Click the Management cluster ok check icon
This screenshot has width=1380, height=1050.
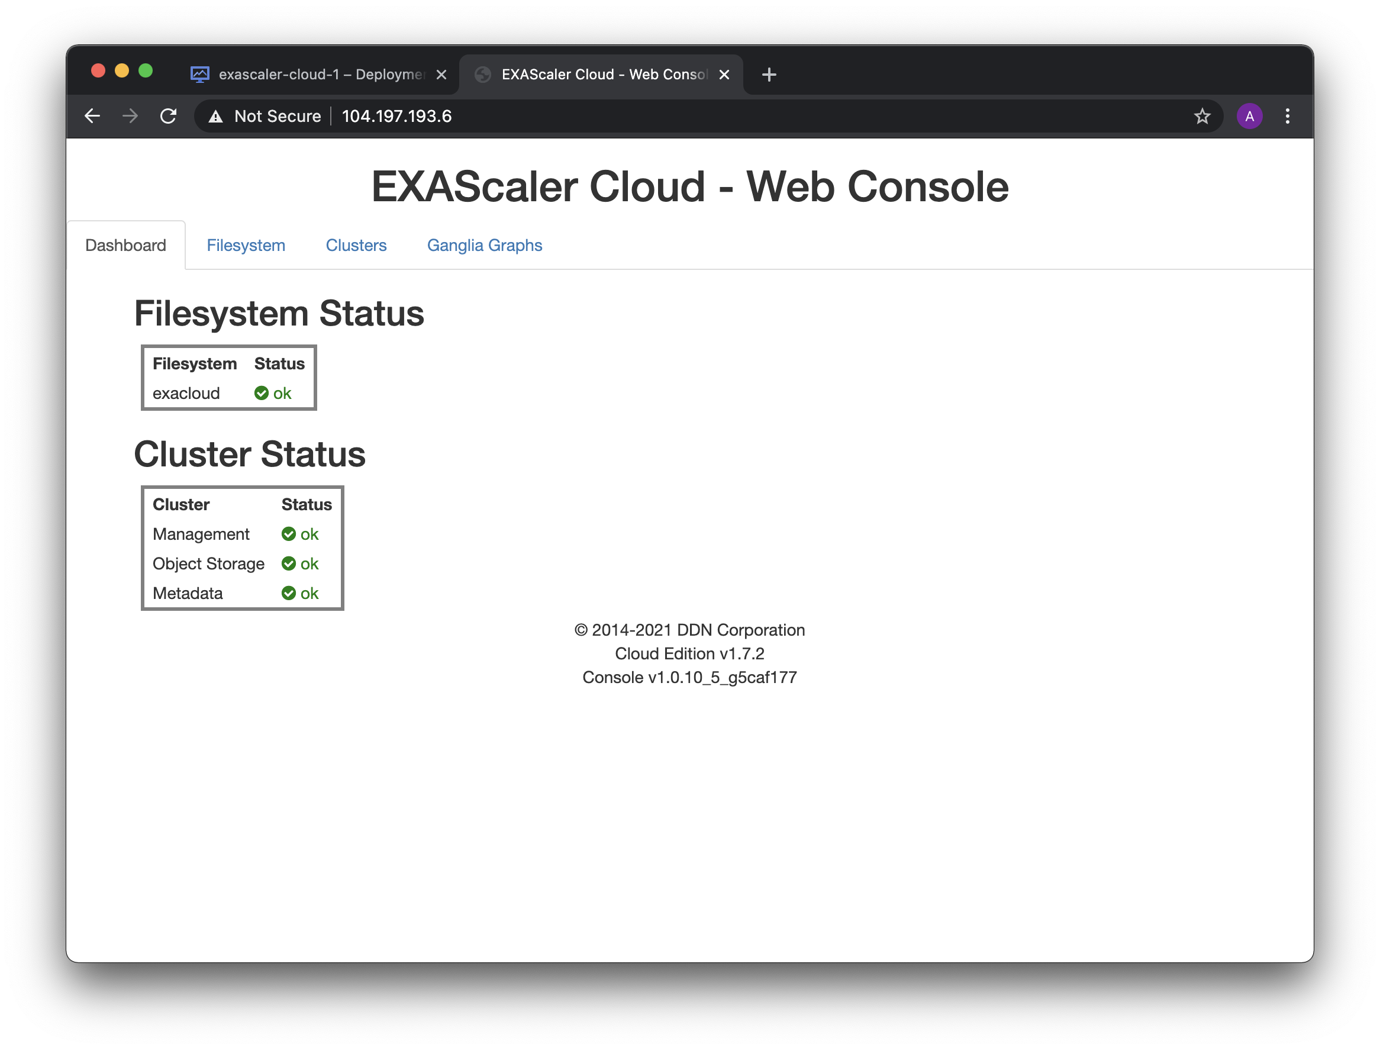[x=289, y=534]
